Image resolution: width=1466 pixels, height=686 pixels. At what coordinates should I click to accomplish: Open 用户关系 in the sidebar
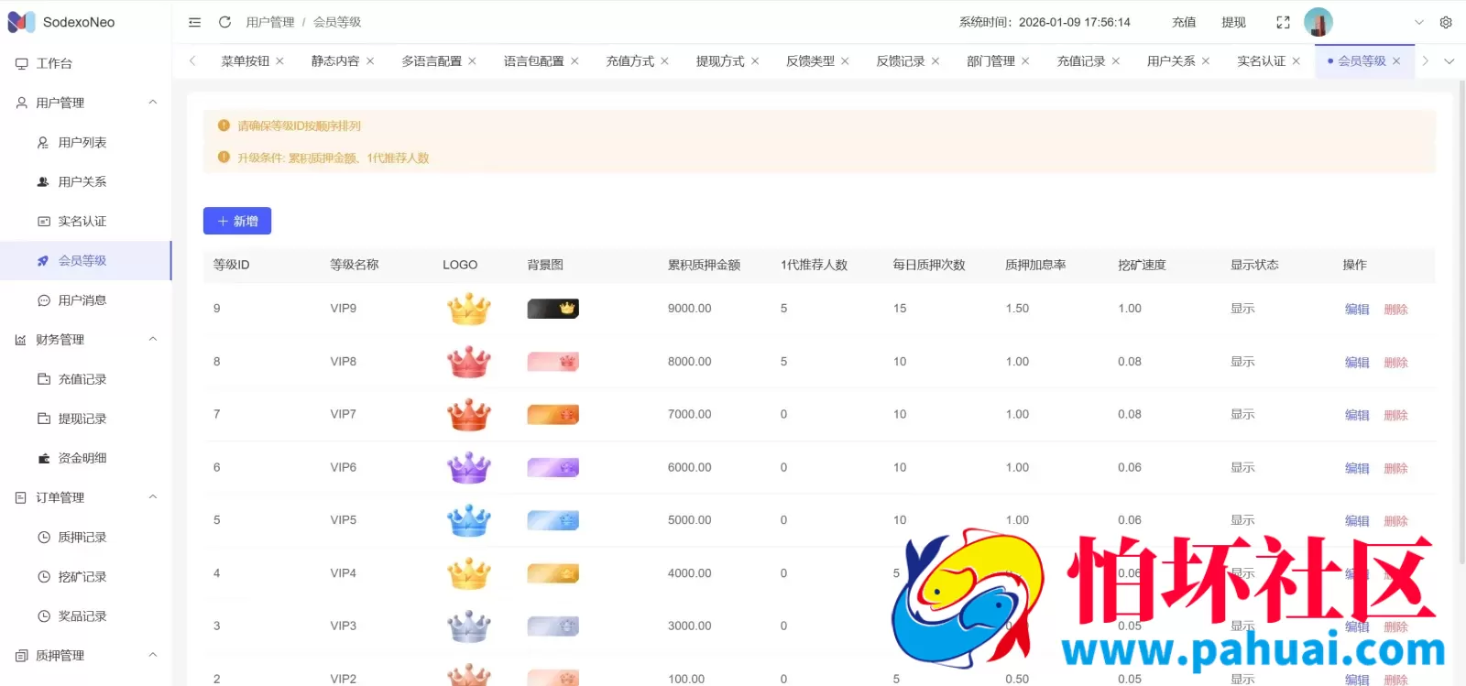coord(85,181)
